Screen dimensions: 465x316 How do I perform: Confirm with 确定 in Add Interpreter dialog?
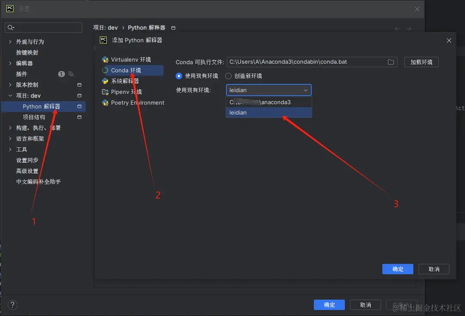point(397,269)
